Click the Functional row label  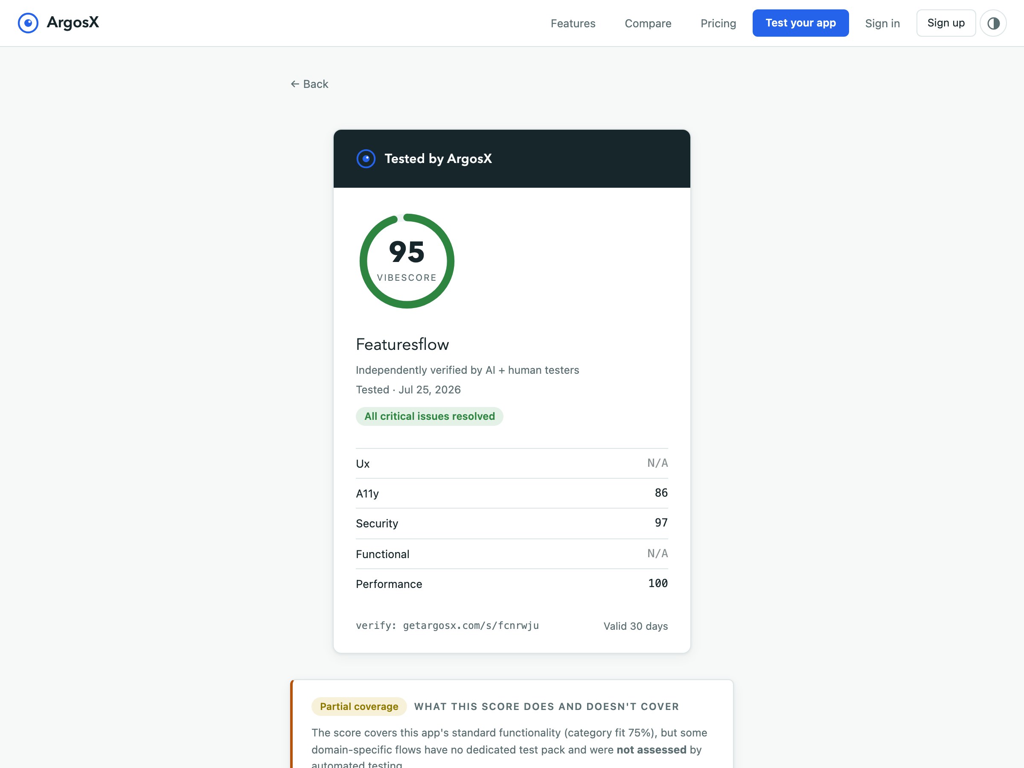click(x=382, y=554)
